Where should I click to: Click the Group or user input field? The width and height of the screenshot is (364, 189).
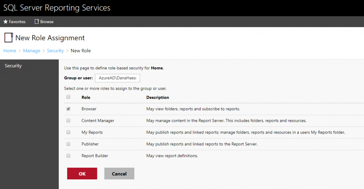click(117, 78)
